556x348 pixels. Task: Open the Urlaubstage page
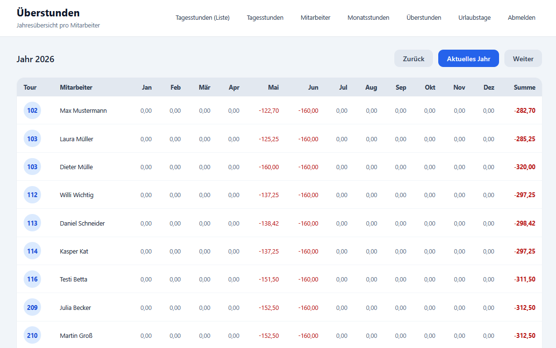(x=474, y=18)
